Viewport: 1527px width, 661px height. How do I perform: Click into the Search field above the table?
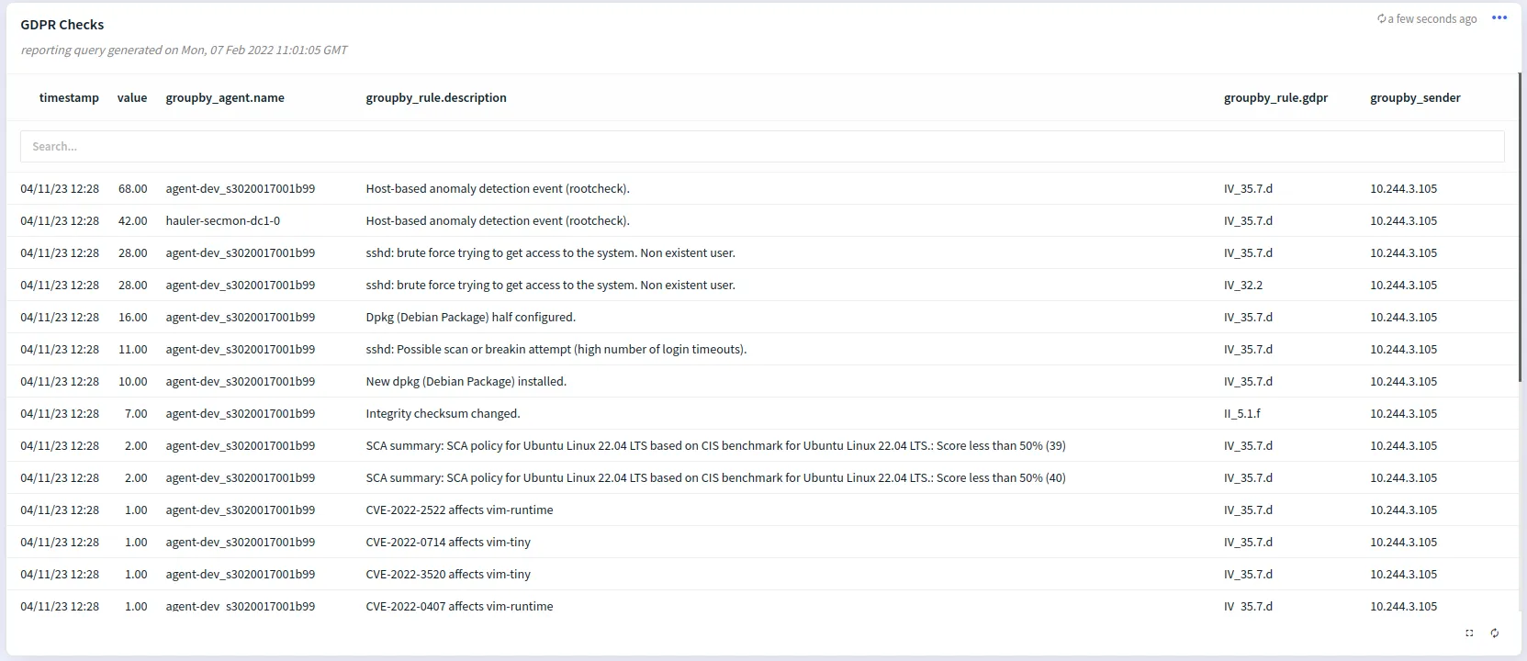[x=762, y=146]
